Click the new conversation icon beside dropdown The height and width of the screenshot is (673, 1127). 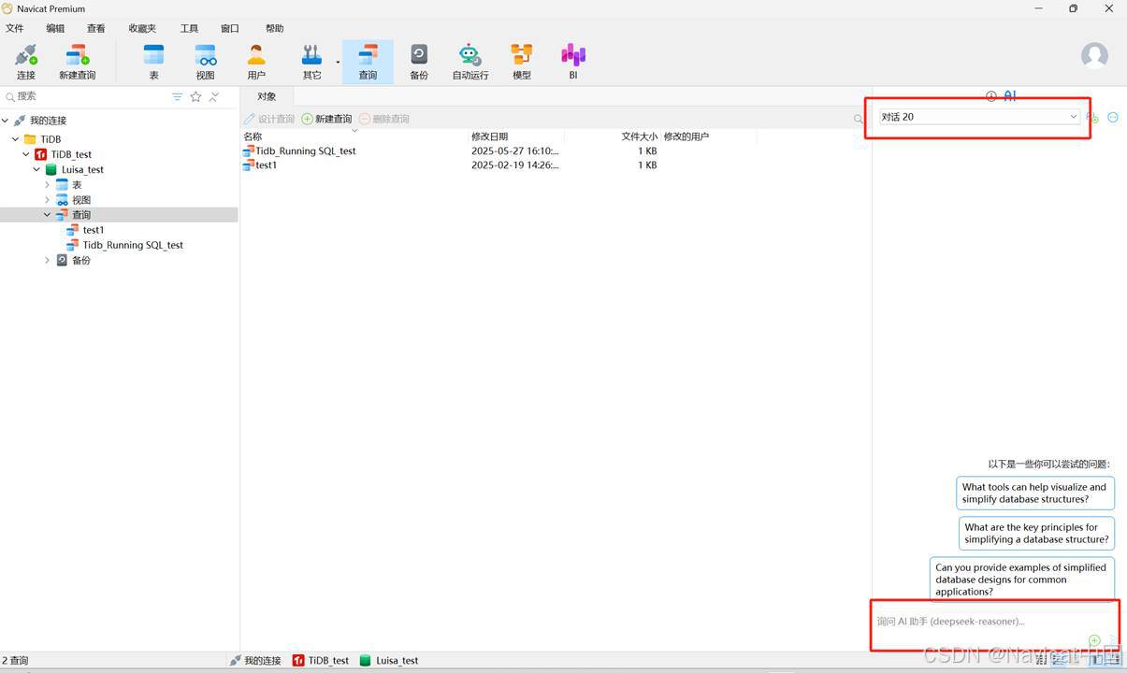click(1092, 118)
